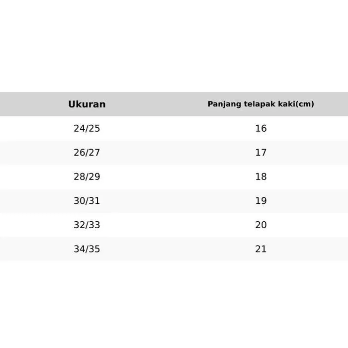Click the number 31 in 30/31
This screenshot has height=348, width=348.
click(x=94, y=201)
